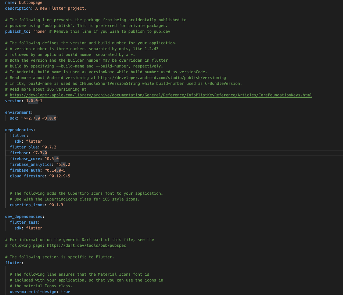Click comment 'Remove this line if you wish to publish'
The image size is (343, 295).
[x=110, y=31]
